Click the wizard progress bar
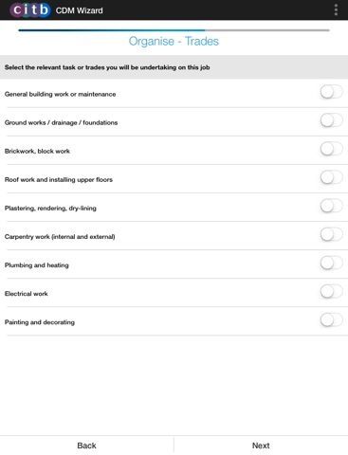Viewport: 348px width, 455px height. (174, 30)
